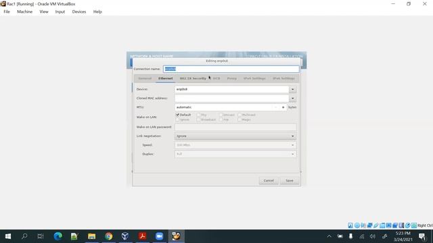
Task: Open the Windows notification center
Action: tap(422, 236)
